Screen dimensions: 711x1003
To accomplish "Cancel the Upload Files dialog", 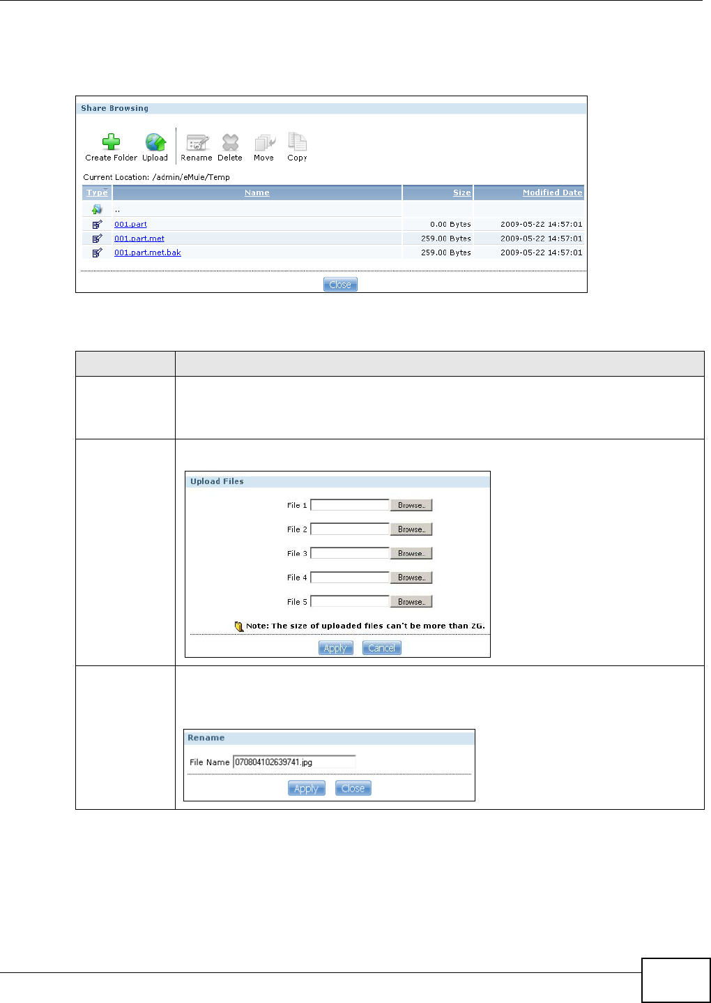I will pos(382,648).
